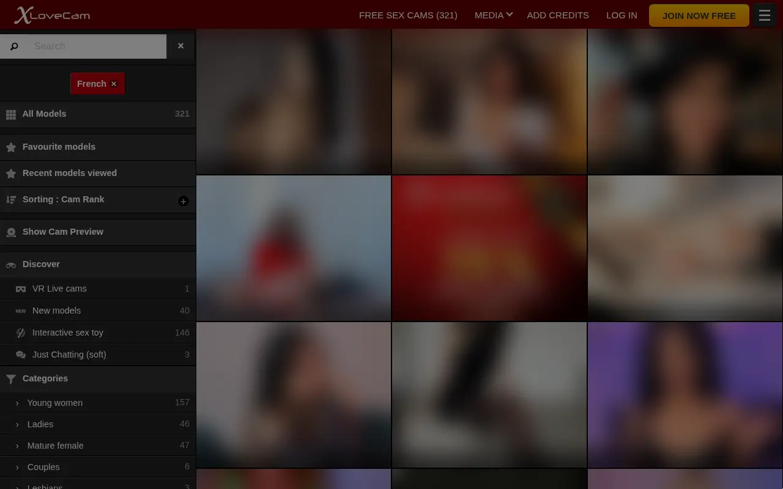The image size is (783, 489).
Task: Open the Sorting : Cam Rank option
Action: pos(98,200)
